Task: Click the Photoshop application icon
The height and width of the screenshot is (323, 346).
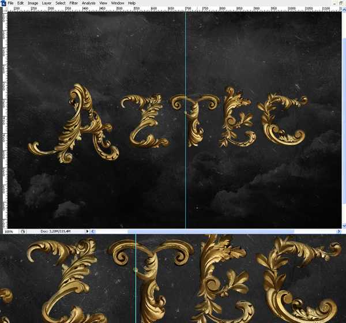Action: point(3,3)
